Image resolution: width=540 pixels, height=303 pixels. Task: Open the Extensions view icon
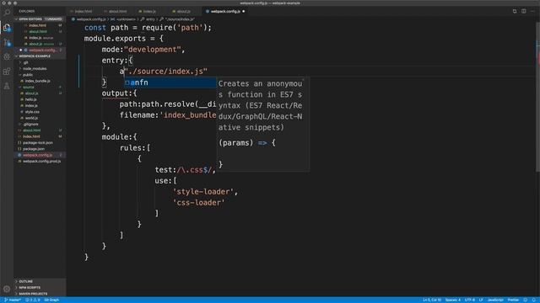coord(7,72)
